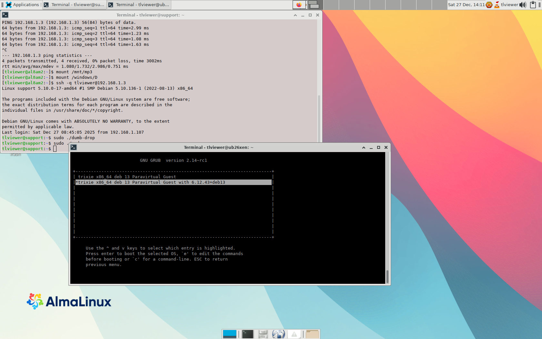
Task: Open VLC tray icon with Santa hat
Action: coord(497,5)
